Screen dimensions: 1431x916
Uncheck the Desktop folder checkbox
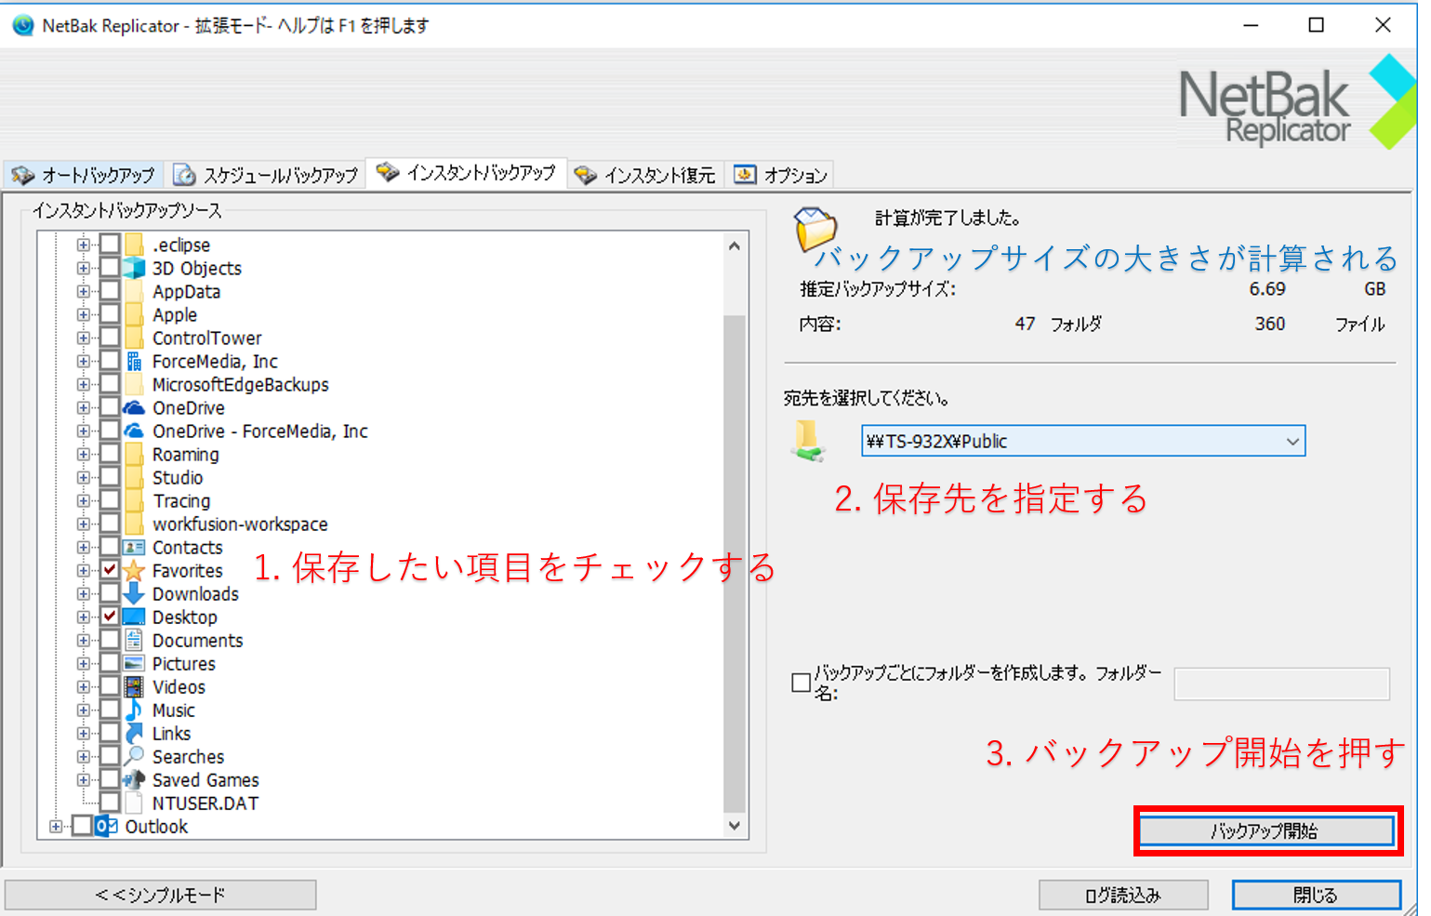pyautogui.click(x=110, y=617)
